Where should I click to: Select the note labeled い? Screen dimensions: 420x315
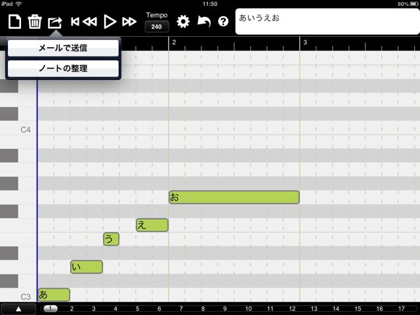87,267
